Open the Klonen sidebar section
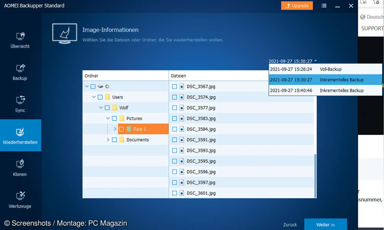The image size is (384, 230). [20, 168]
